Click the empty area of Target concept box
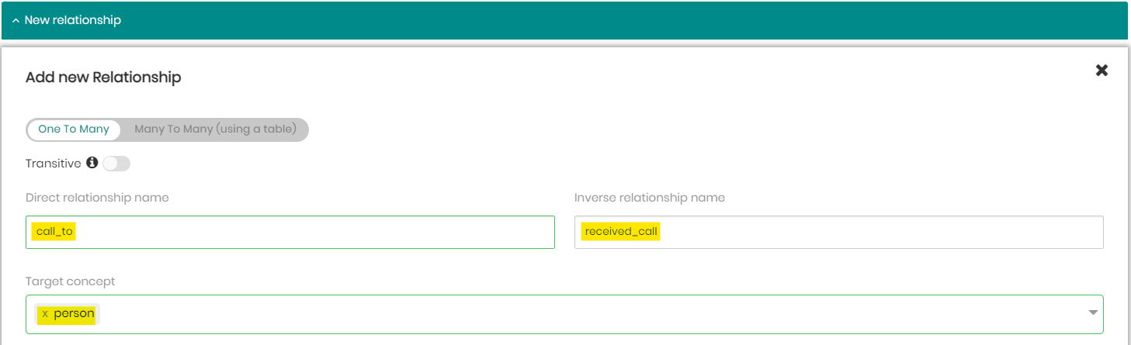Screen dimensions: 1131x345 click(x=543, y=314)
